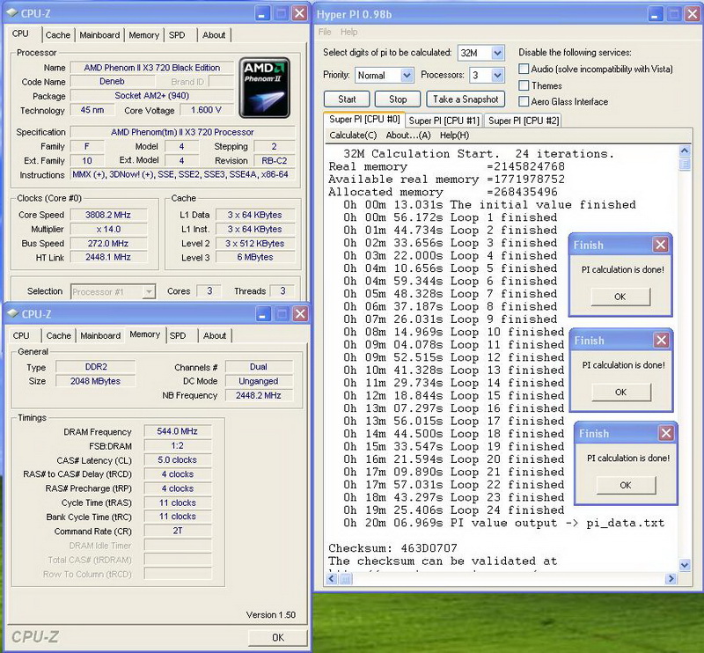
Task: Open the Mainboard tab in the upper CPU-Z window
Action: point(99,35)
